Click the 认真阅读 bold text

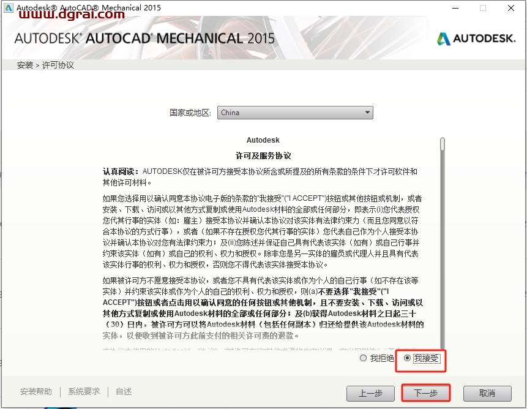point(121,171)
